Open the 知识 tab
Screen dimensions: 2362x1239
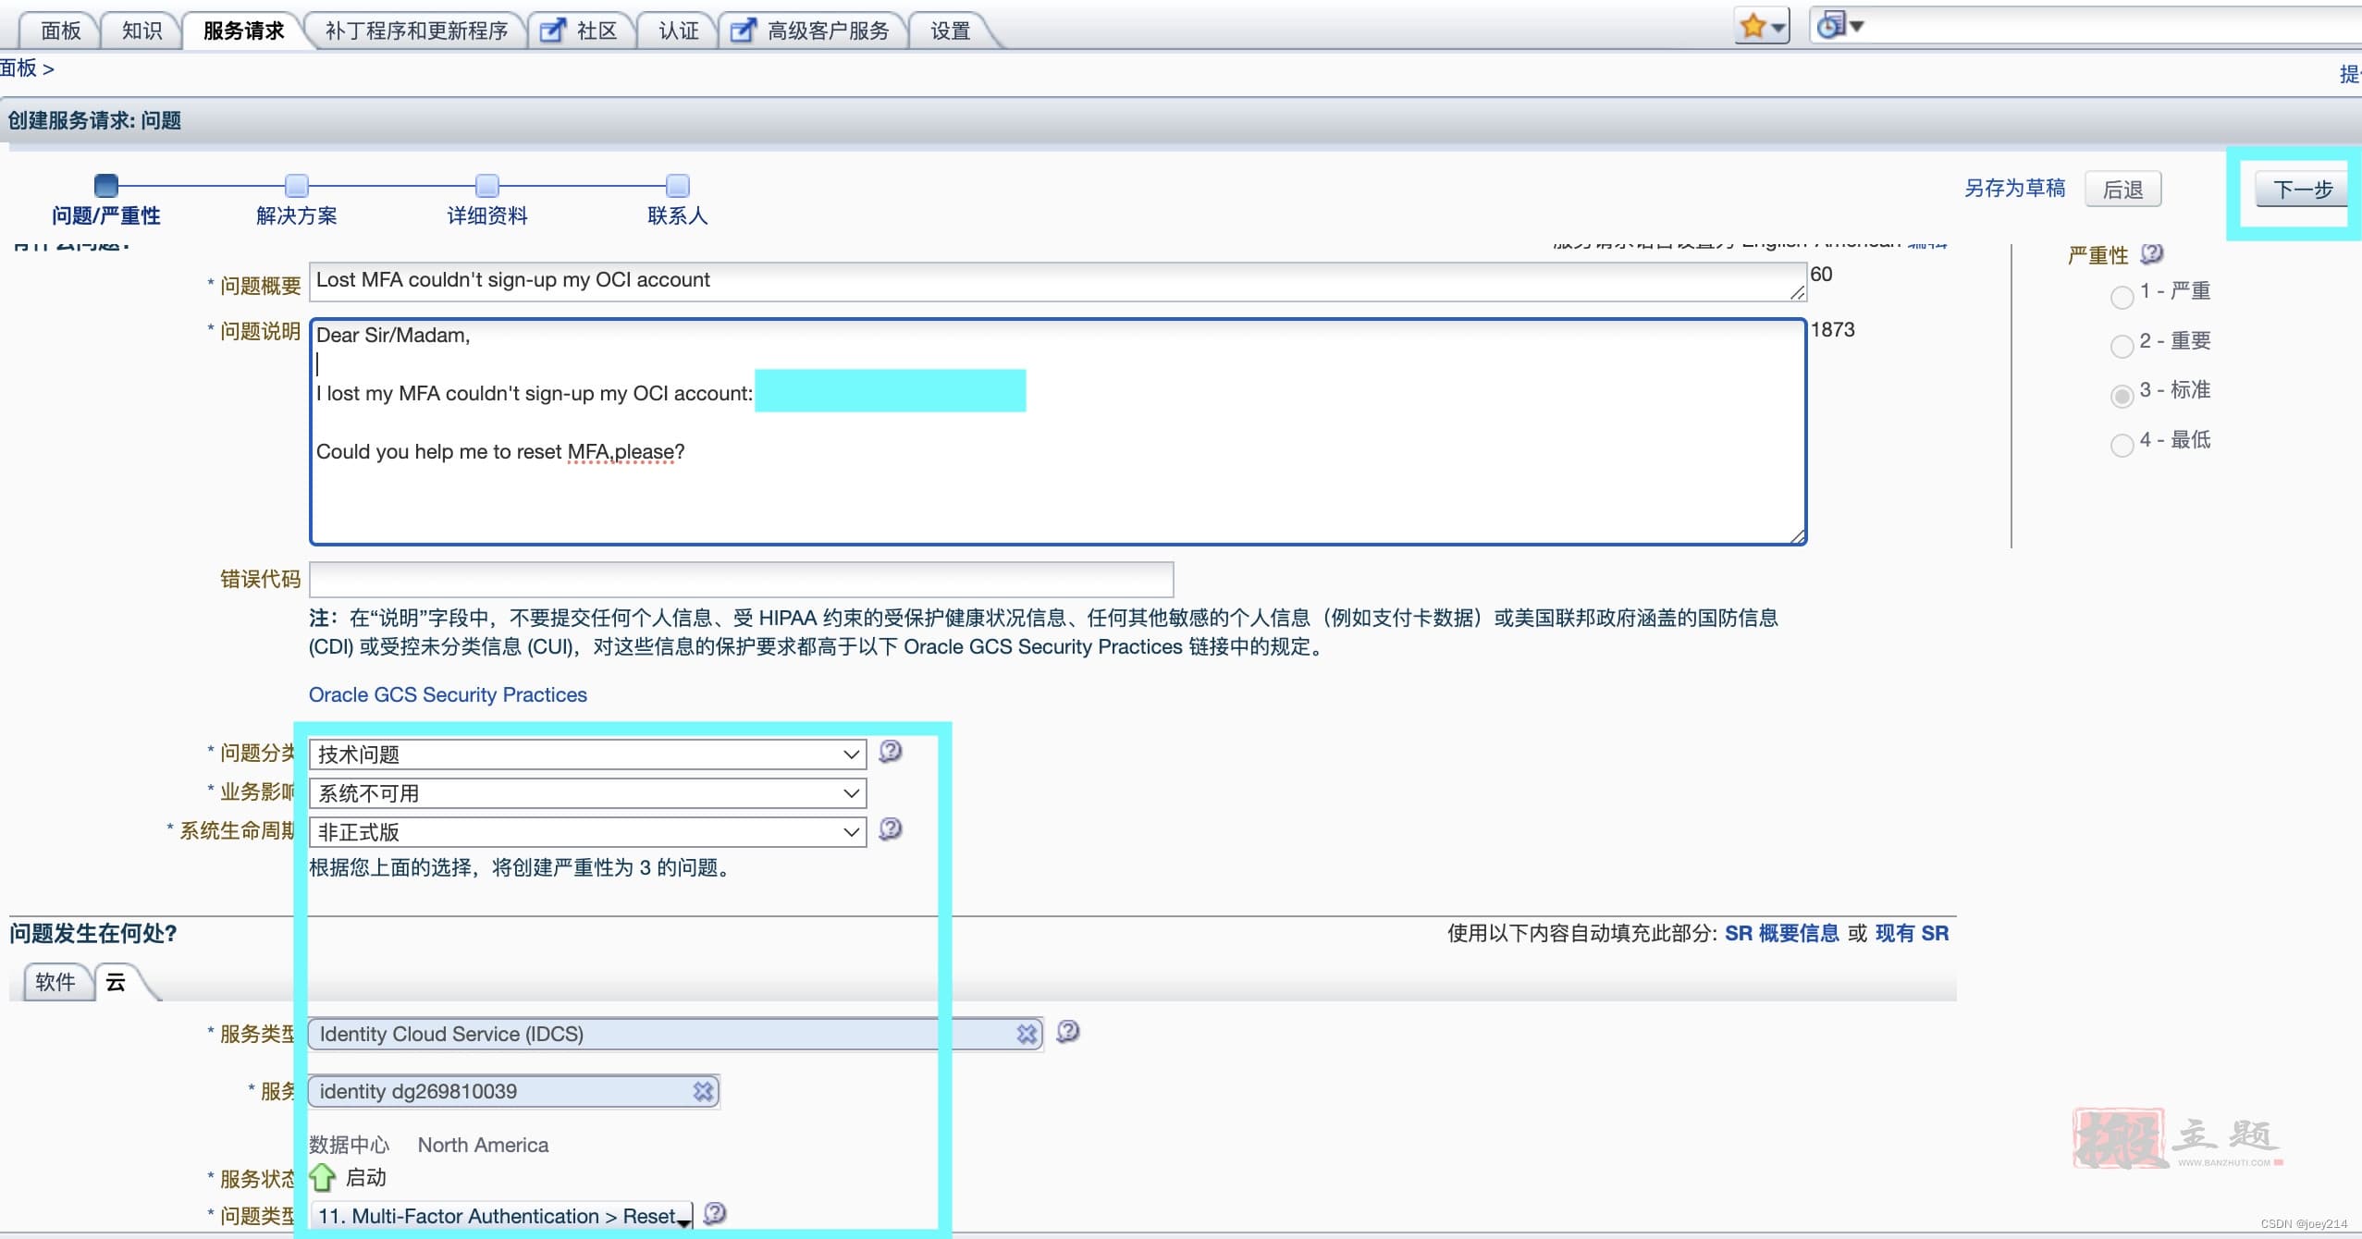coord(142,31)
